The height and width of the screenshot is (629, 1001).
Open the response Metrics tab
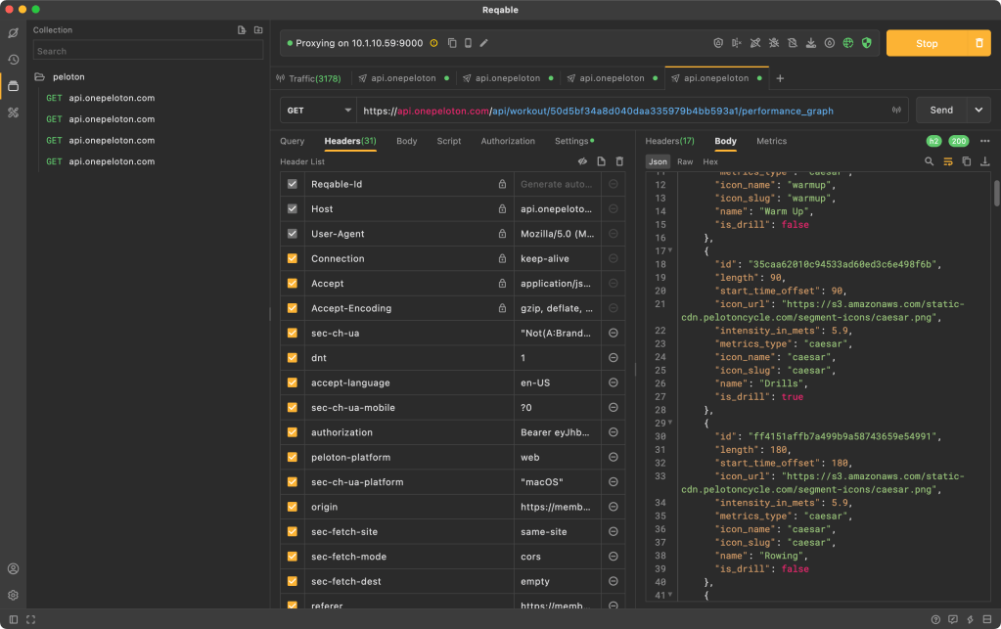click(x=771, y=141)
